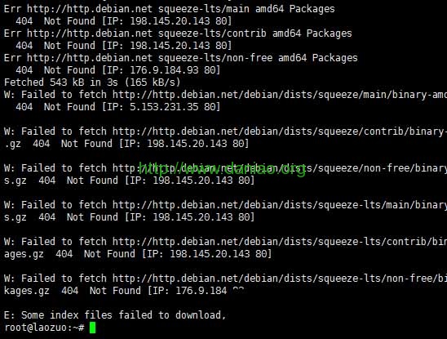The width and height of the screenshot is (447, 339).
Task: Click the squeeze/main failed fetch URL
Action: 280,95
